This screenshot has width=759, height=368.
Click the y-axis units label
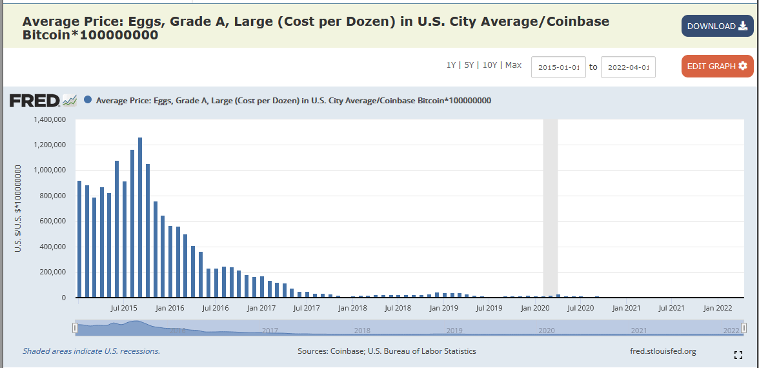tap(18, 208)
